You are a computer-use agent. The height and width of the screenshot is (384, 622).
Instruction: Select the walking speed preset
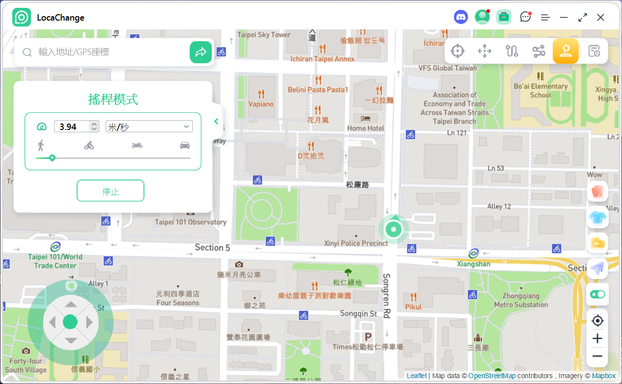click(41, 145)
